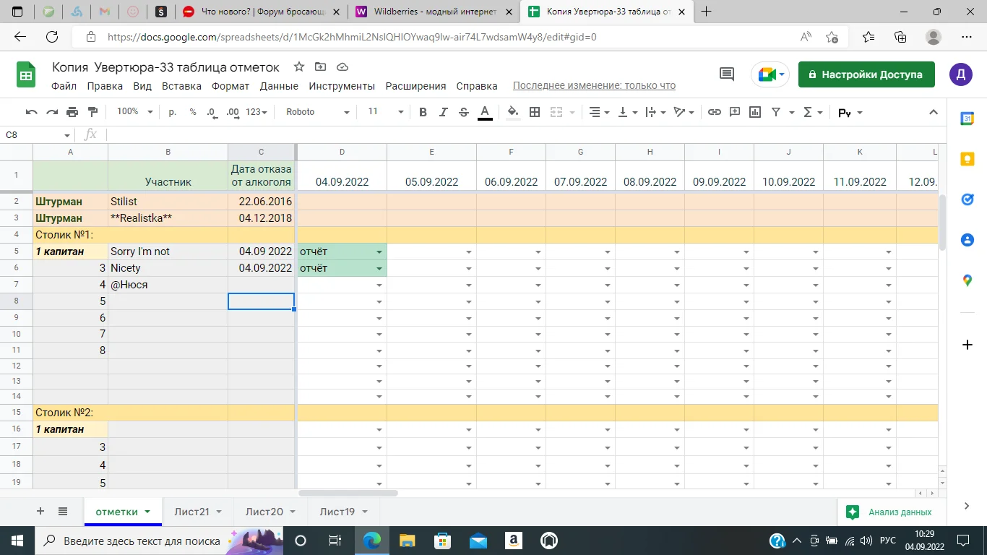Click the undo arrow in toolbar

point(31,112)
